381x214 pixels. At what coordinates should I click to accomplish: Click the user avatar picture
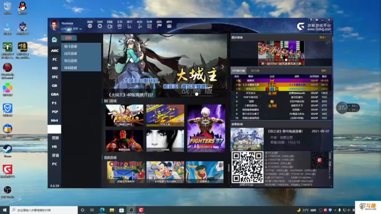pos(54,25)
